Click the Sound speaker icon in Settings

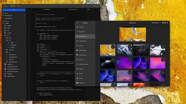(77, 74)
